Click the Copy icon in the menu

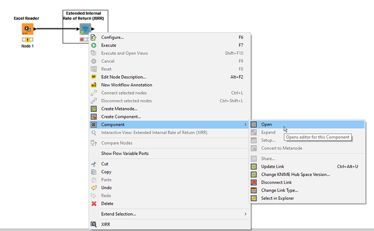(x=94, y=172)
